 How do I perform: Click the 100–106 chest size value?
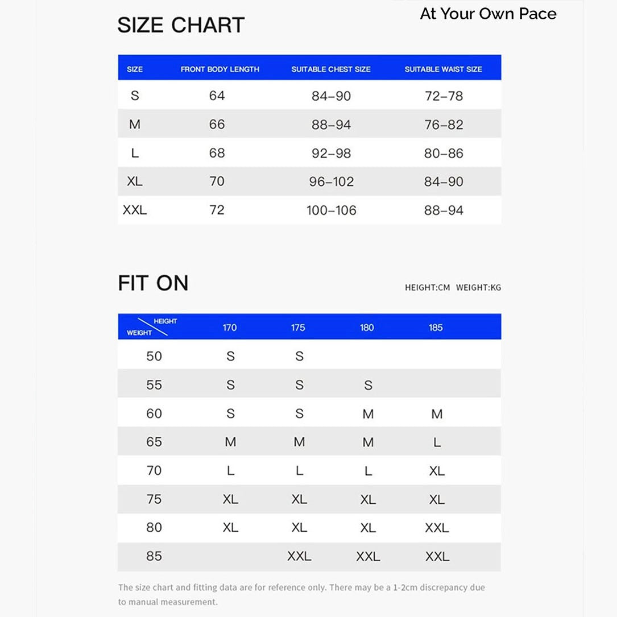point(332,210)
